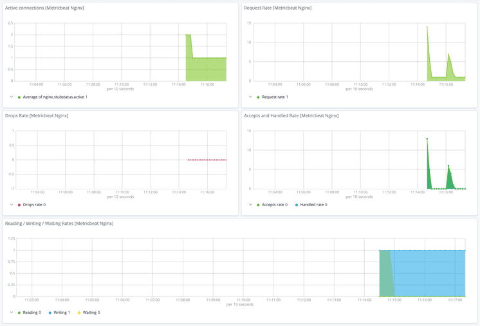Toggle the Request Rate panel legend chevron
480x326 pixels.
pos(250,97)
